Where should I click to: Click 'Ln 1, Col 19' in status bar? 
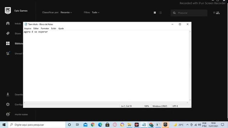(126, 106)
